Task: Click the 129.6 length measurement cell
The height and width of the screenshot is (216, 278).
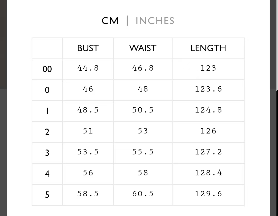Action: [208, 194]
